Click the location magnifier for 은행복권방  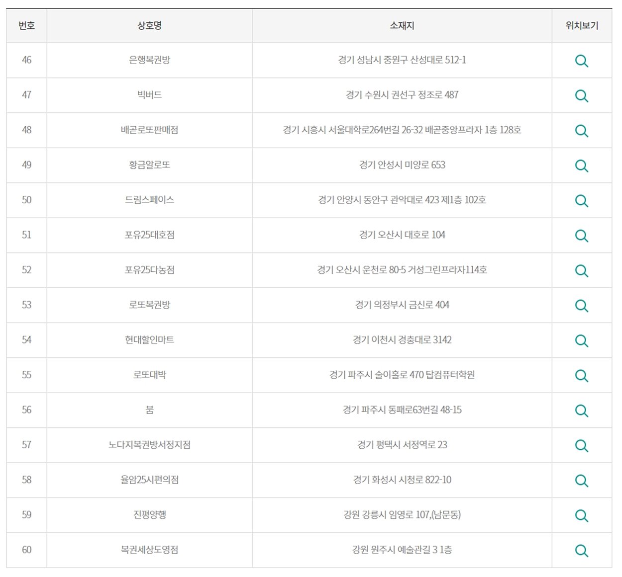(581, 61)
